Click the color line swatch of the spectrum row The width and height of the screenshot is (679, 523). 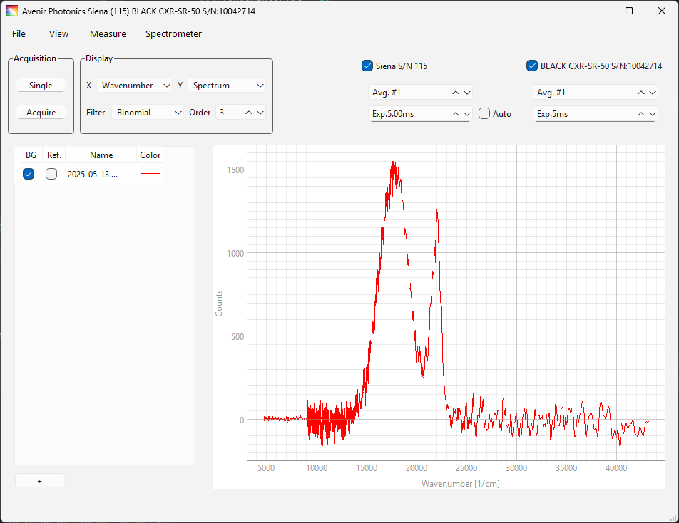coord(150,174)
